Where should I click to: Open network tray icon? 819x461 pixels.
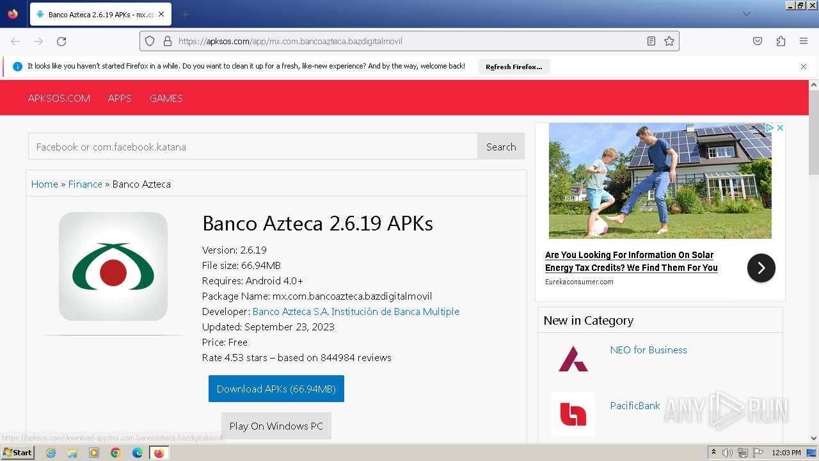(x=743, y=453)
